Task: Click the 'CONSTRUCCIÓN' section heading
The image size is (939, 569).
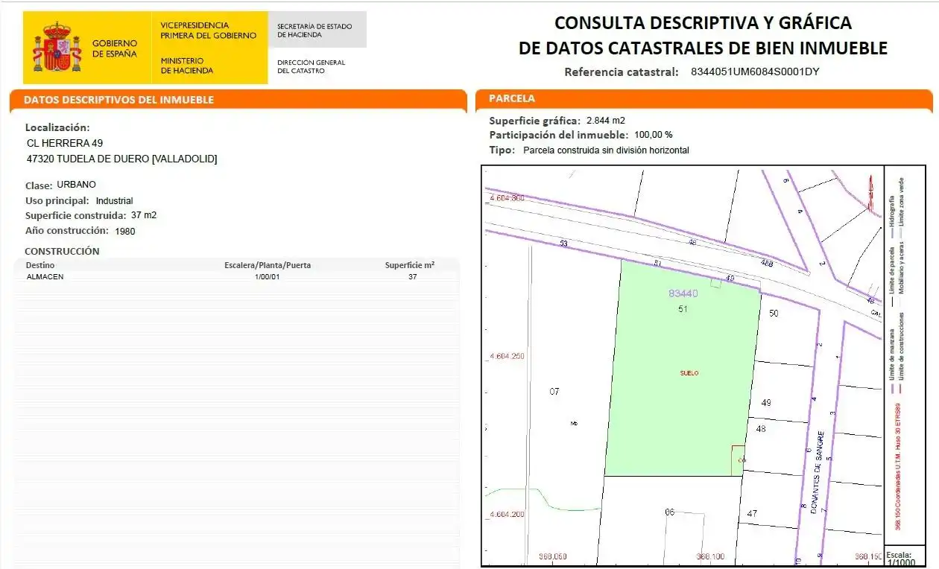Action: 62,252
